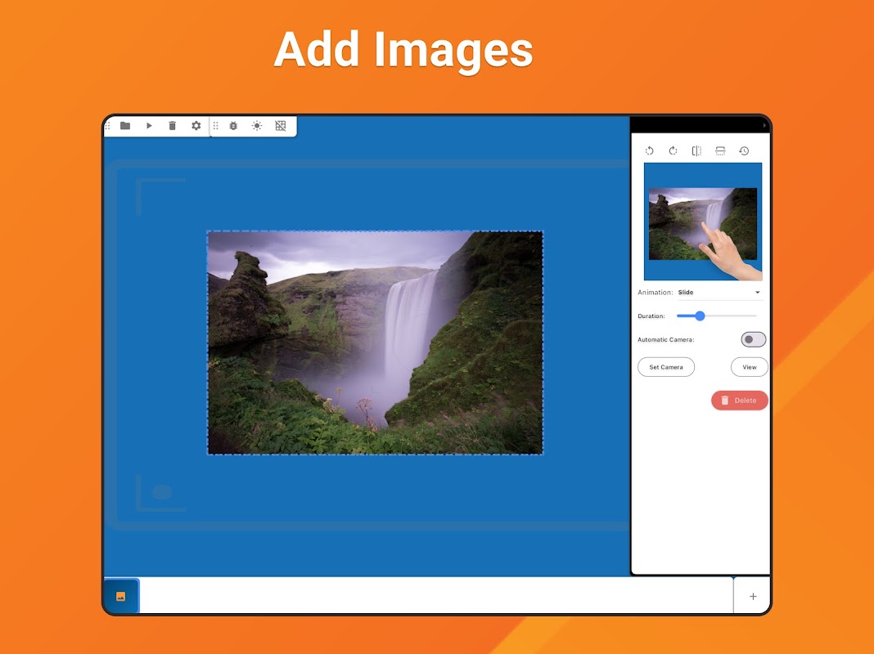Rotate image counter-clockwise

(650, 151)
